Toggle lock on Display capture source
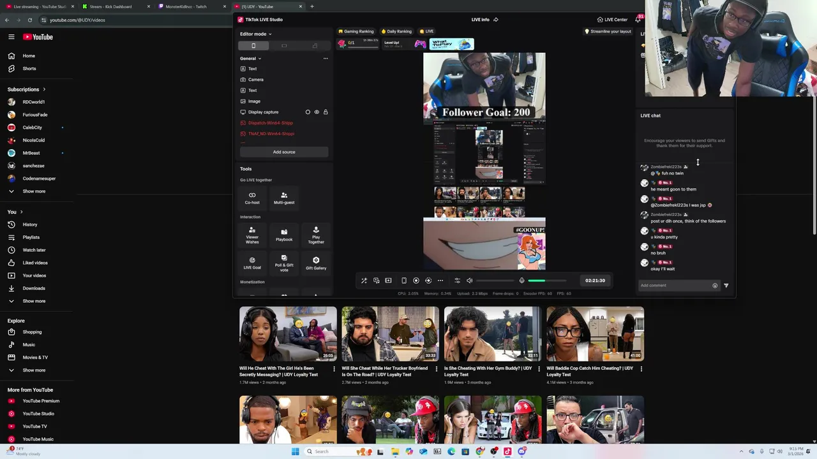This screenshot has width=817, height=459. point(326,112)
